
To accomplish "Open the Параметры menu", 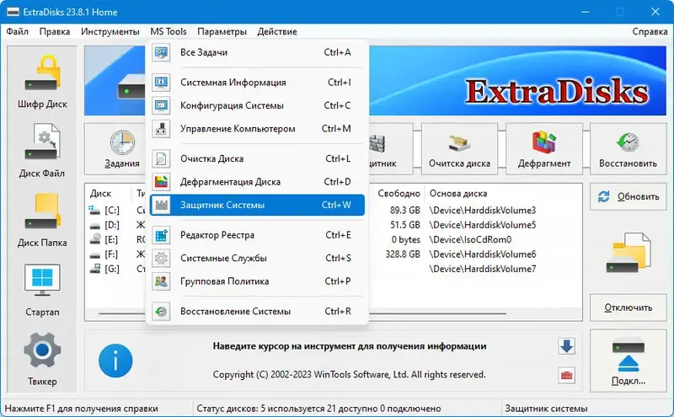I will pyautogui.click(x=222, y=31).
